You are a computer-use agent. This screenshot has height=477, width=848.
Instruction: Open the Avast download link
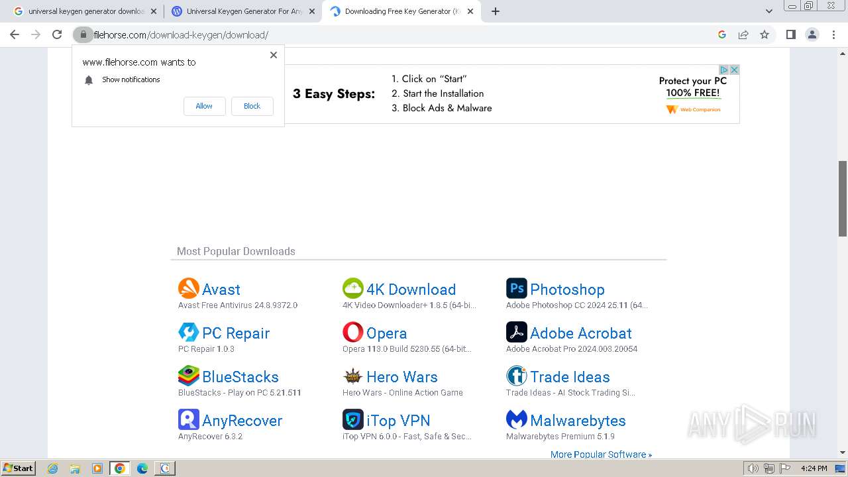click(x=221, y=290)
